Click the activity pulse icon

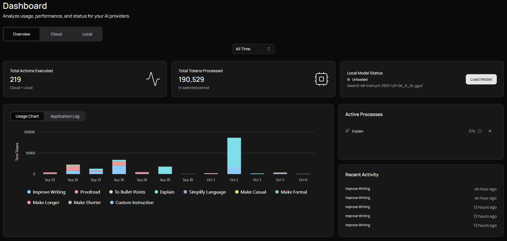click(x=153, y=79)
